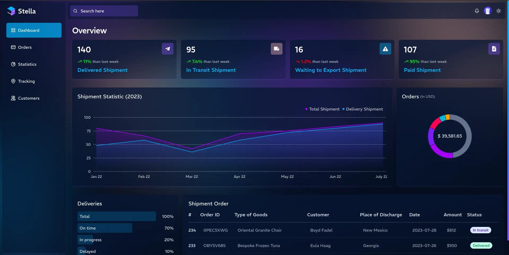
Task: Click the warning triangle icon on Export card
Action: pos(385,49)
